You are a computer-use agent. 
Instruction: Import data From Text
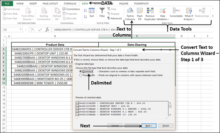[x=10, y=18]
